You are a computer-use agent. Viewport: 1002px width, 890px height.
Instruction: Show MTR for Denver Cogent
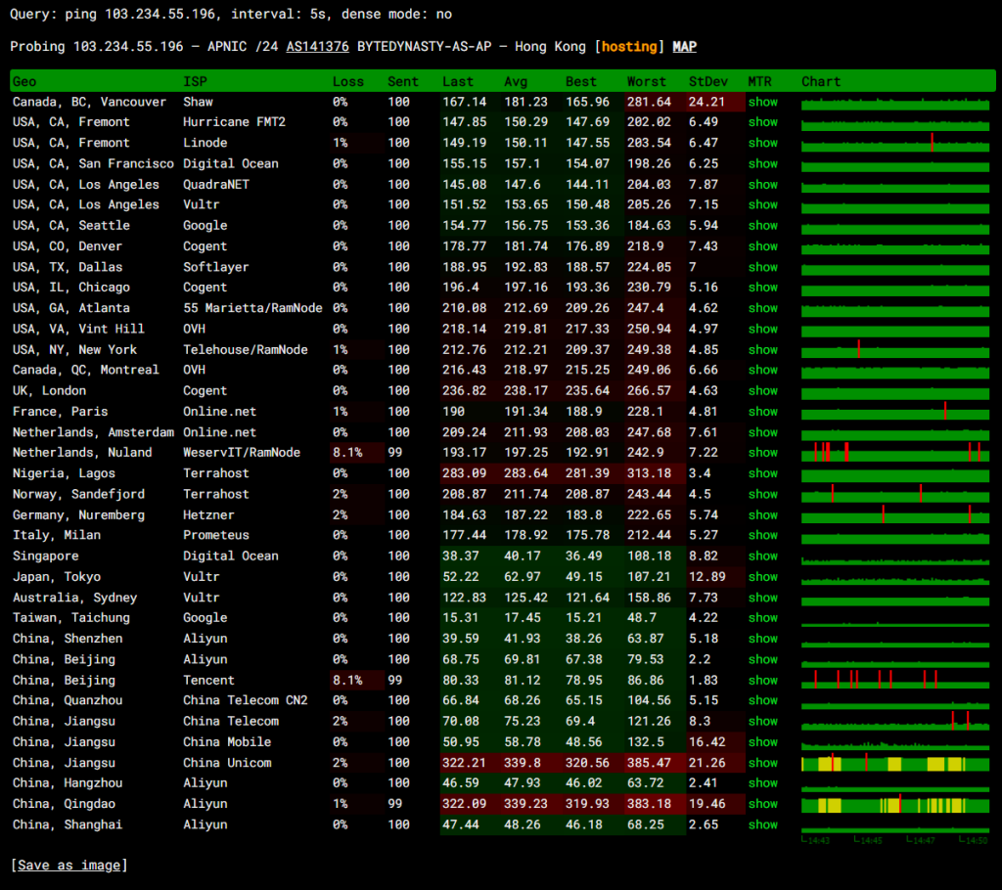763,246
